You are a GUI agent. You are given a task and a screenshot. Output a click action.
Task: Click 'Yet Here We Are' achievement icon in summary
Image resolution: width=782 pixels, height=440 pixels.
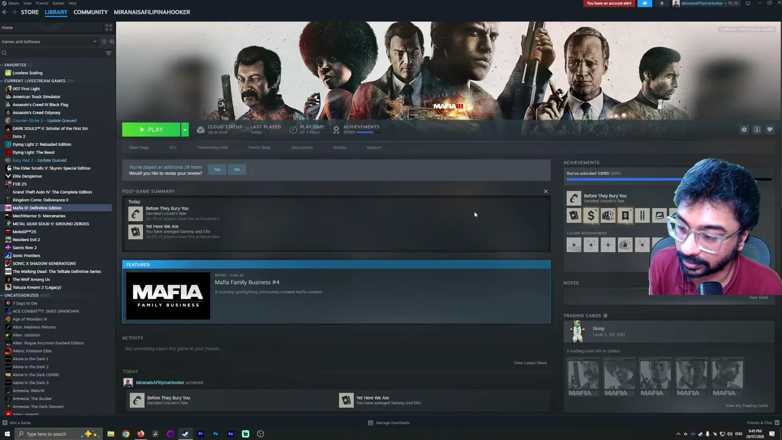135,232
